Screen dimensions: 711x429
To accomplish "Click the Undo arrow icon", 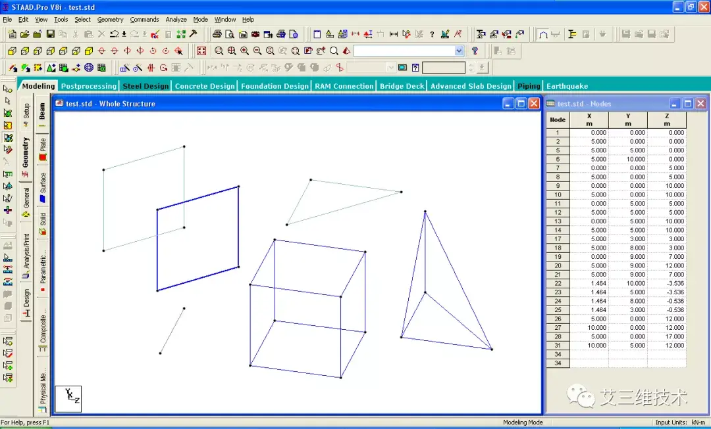I will [x=115, y=34].
